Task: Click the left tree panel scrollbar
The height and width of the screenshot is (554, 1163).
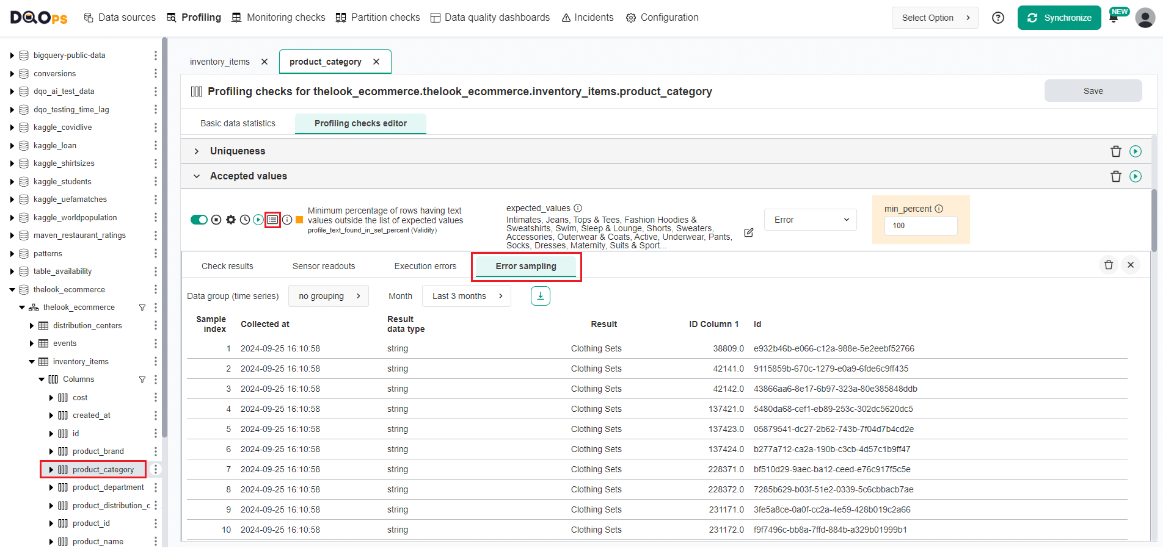Action: [x=164, y=238]
